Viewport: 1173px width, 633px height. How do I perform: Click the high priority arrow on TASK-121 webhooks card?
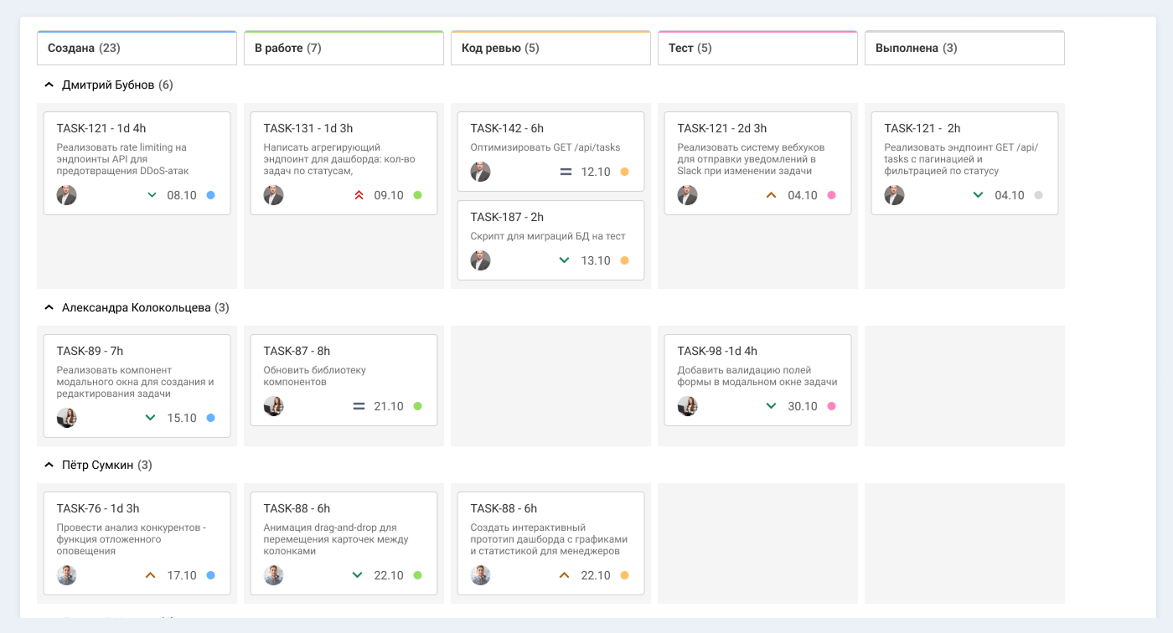(x=772, y=195)
